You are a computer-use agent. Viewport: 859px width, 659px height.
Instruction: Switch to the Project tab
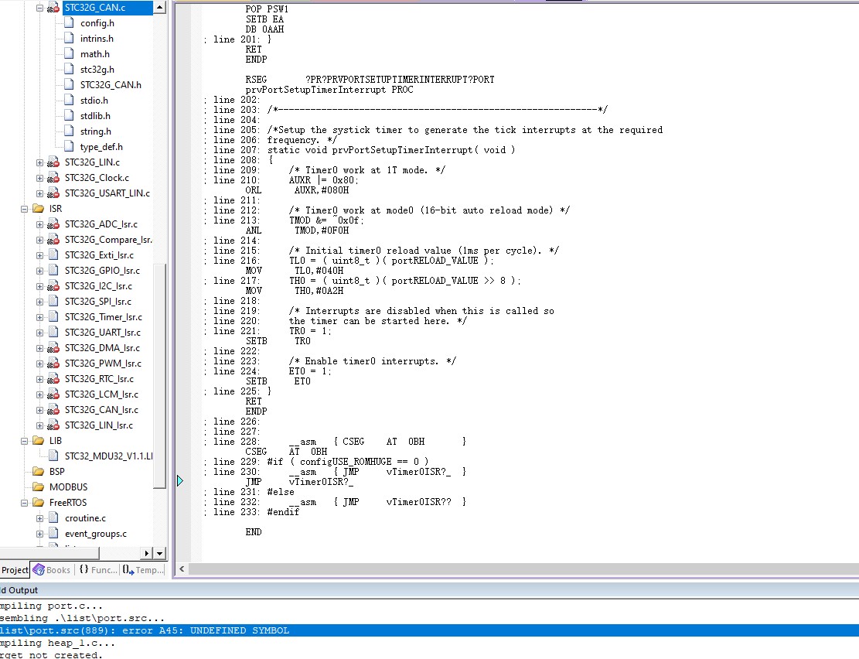[x=15, y=570]
